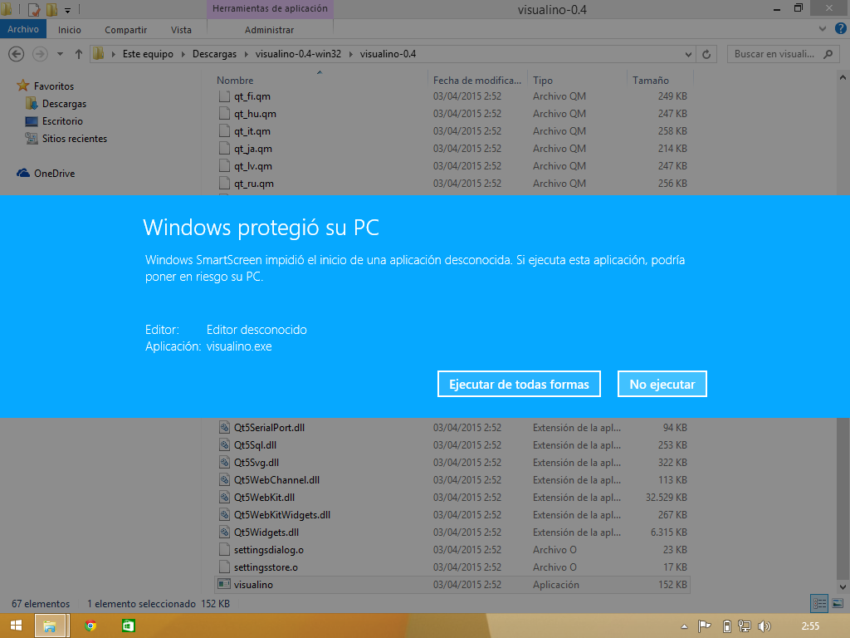The image size is (850, 638).
Task: Click No ejecutar in SmartScreen dialog
Action: click(662, 384)
